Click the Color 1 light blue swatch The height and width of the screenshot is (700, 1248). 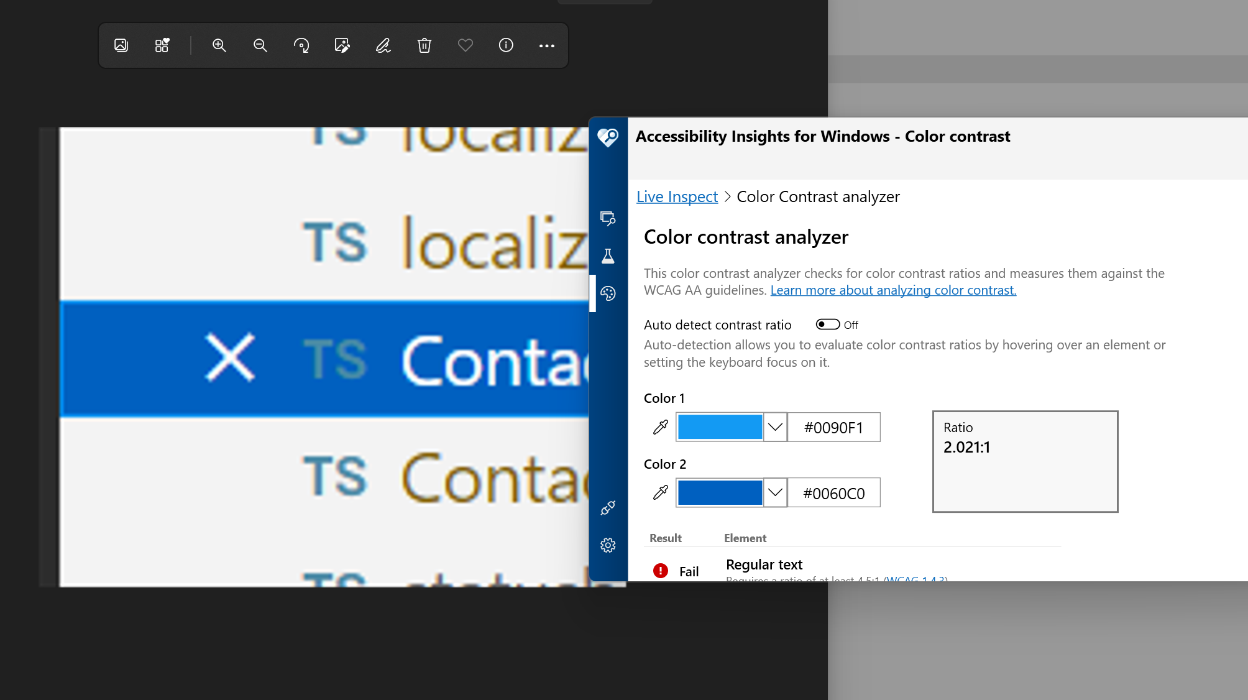coord(720,427)
